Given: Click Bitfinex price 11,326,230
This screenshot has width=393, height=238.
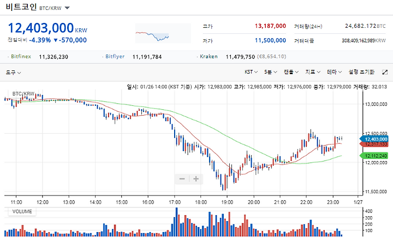Looking at the screenshot, I should click(53, 57).
